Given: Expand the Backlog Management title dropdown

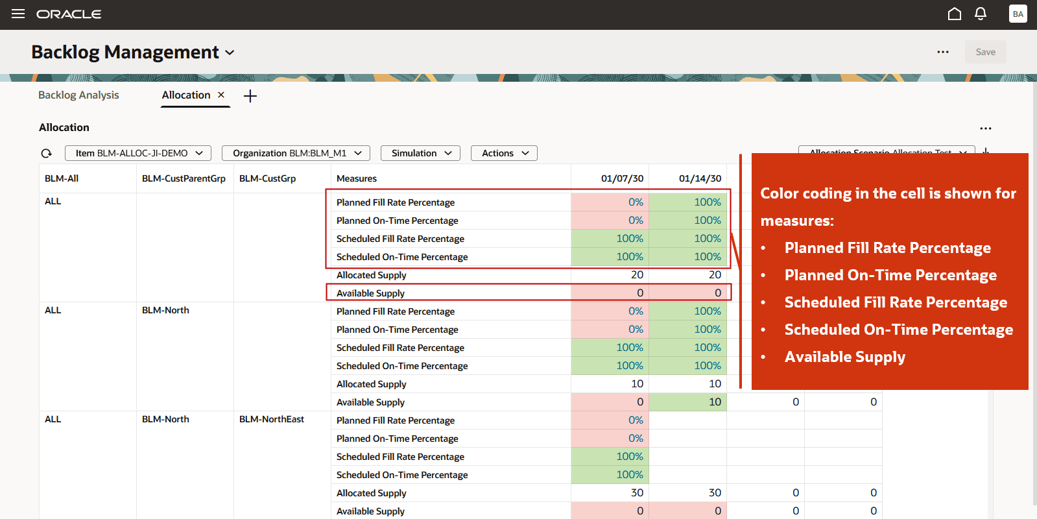Looking at the screenshot, I should [x=230, y=53].
